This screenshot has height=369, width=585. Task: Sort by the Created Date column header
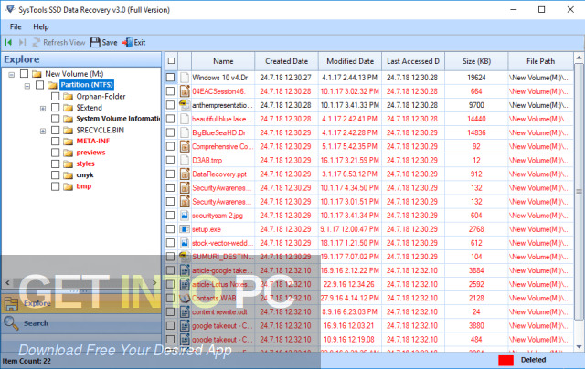pos(286,61)
